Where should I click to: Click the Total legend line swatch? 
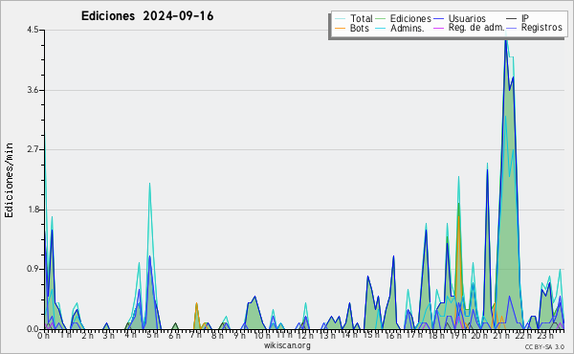[x=340, y=19]
